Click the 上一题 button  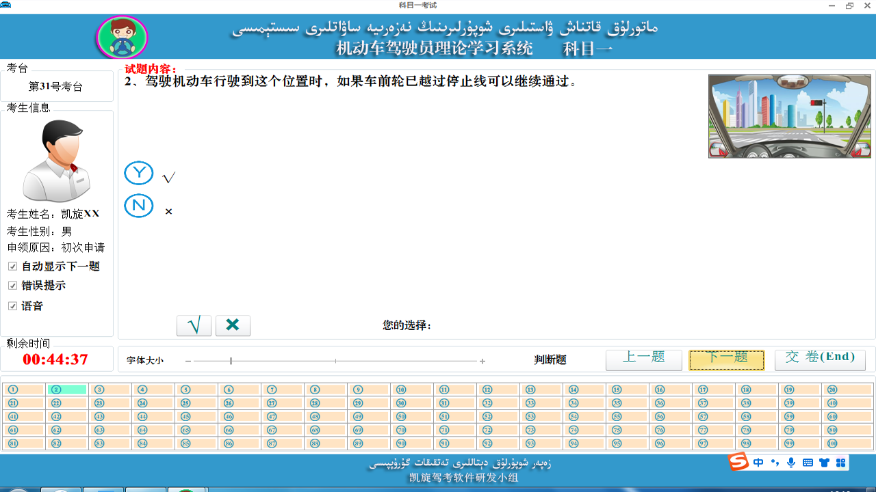coord(643,359)
